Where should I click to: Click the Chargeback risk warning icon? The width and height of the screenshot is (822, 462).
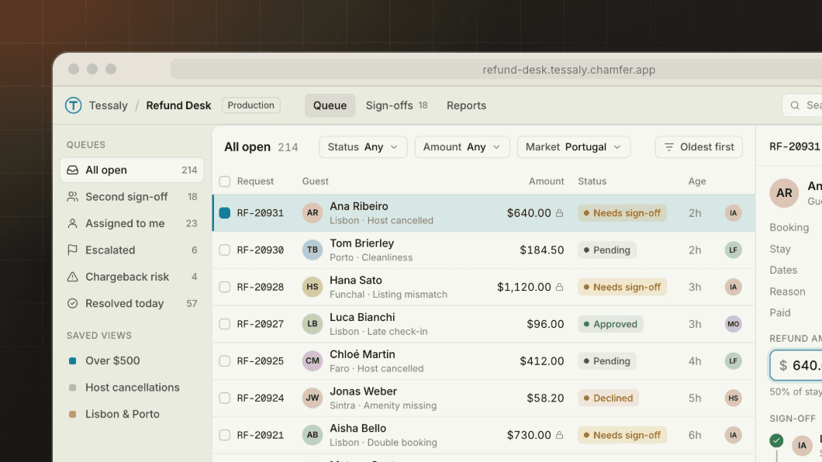tap(73, 277)
